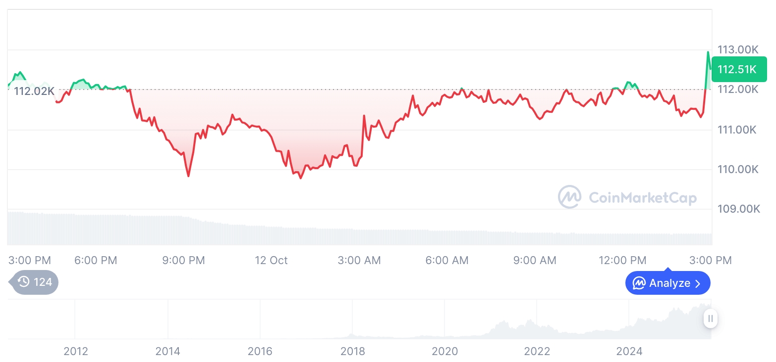Select 2012 on the history navigator
The height and width of the screenshot is (362, 776).
pyautogui.click(x=76, y=351)
